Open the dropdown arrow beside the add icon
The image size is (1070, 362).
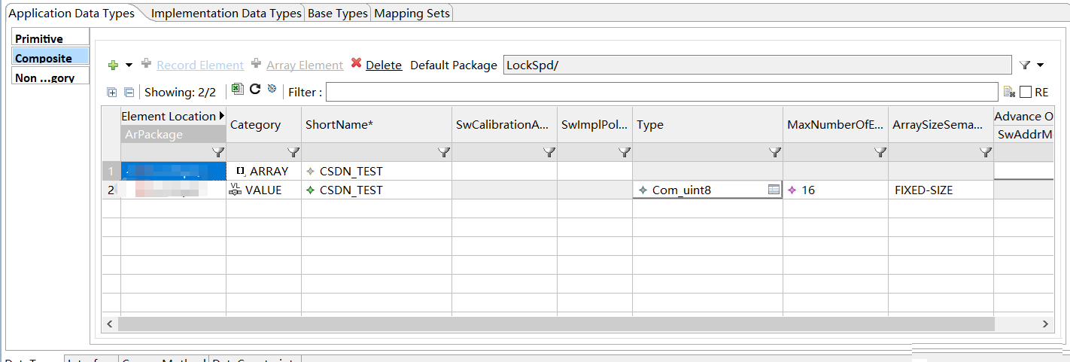(x=129, y=65)
